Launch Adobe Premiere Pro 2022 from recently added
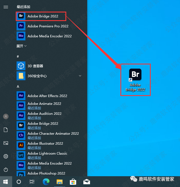 pyautogui.click(x=48, y=26)
